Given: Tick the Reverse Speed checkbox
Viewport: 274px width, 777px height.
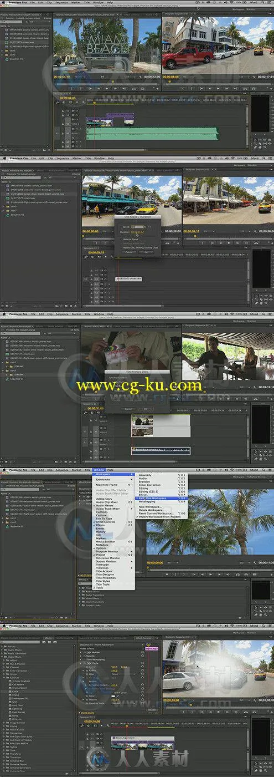Looking at the screenshot, I should [x=122, y=239].
